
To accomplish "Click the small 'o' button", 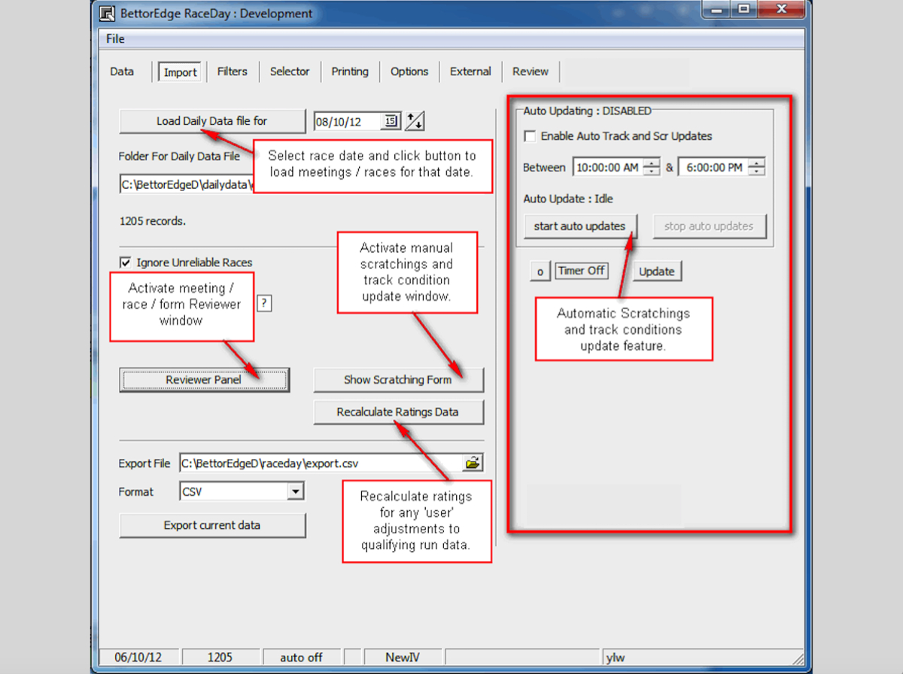I will (x=540, y=272).
